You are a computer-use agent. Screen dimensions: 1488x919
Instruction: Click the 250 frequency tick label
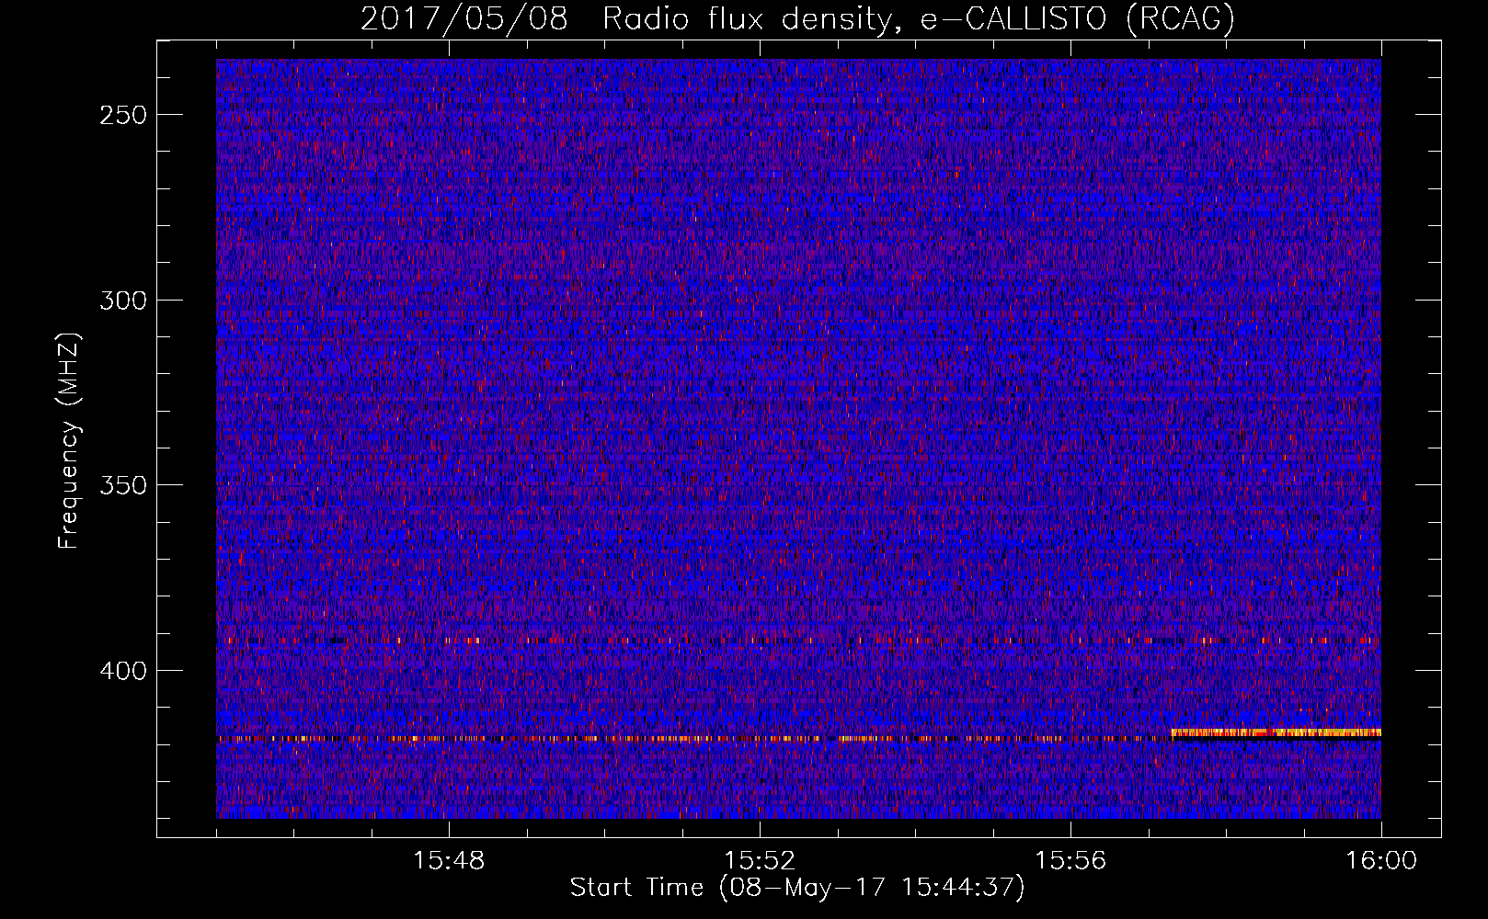[x=123, y=115]
